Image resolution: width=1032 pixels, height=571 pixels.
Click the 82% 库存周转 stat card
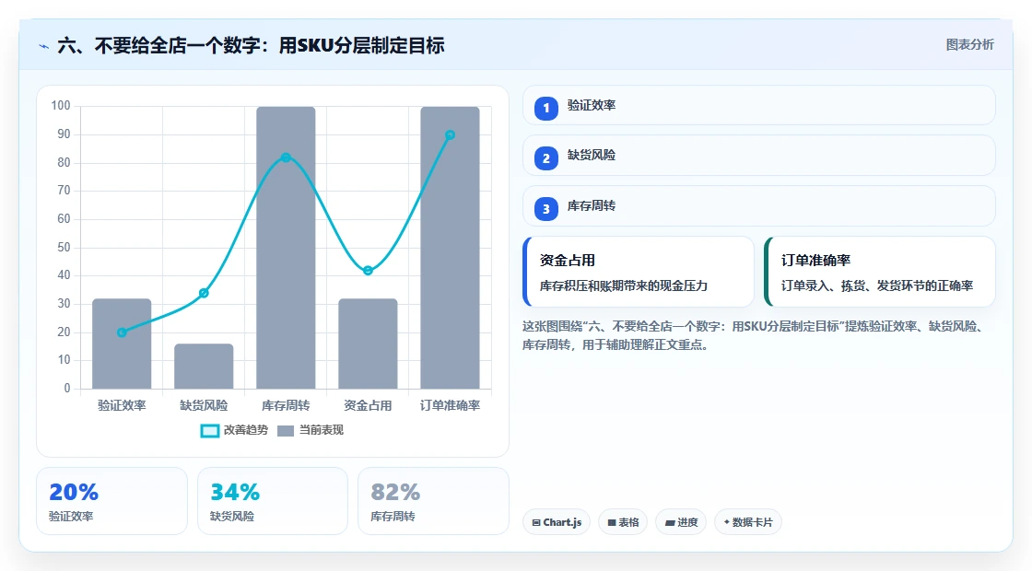coord(433,501)
